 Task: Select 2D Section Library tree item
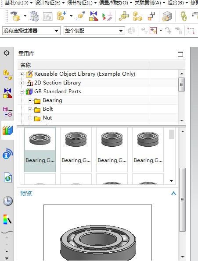pos(58,83)
